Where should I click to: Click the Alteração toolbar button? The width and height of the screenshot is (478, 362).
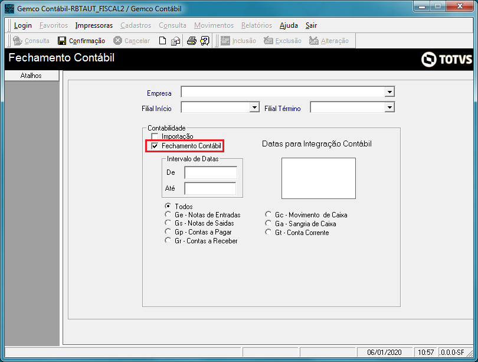329,41
